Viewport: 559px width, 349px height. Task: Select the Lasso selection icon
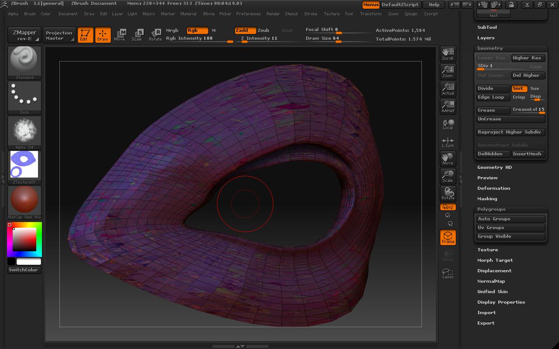[448, 273]
